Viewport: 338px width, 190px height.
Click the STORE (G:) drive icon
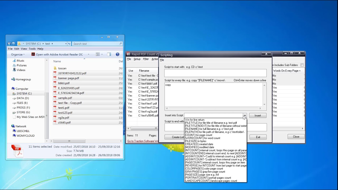14,112
